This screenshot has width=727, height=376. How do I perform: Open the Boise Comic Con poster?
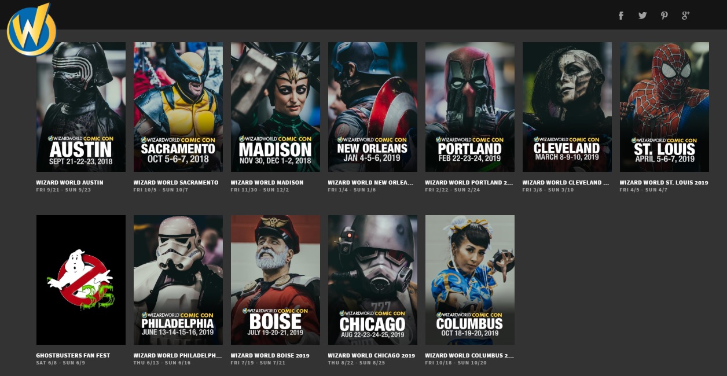pyautogui.click(x=276, y=280)
